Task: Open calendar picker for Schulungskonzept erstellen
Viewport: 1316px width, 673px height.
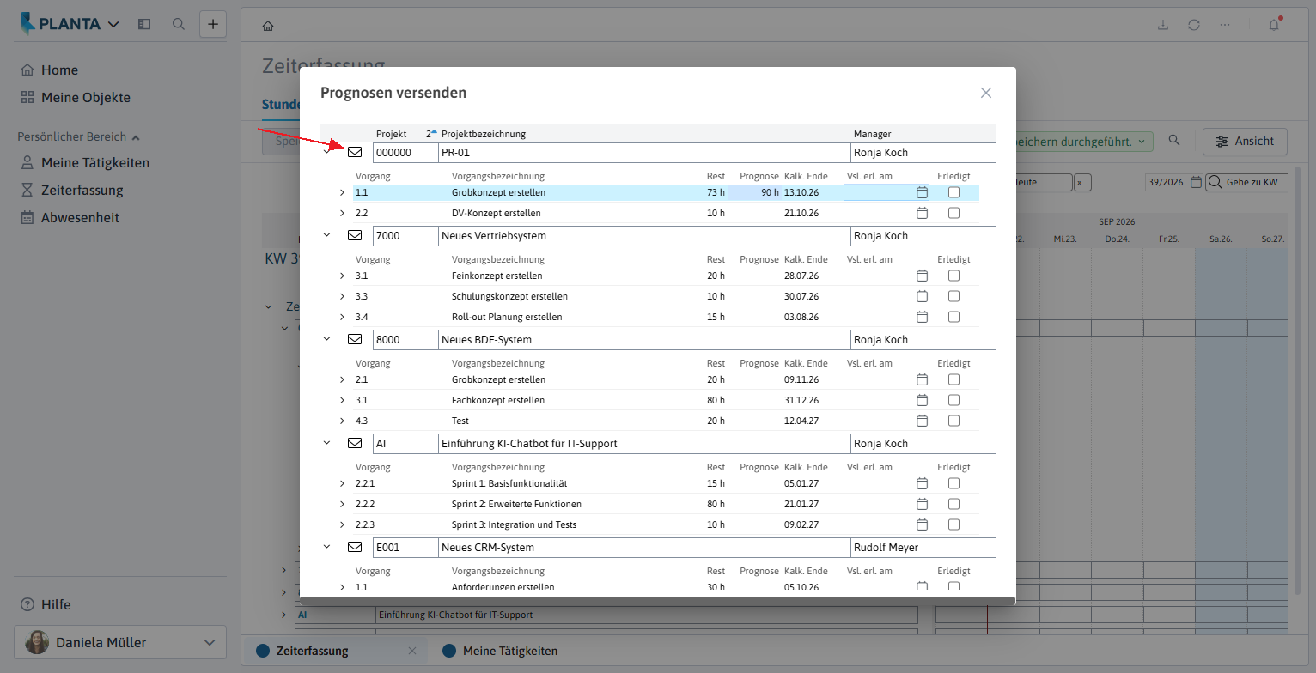Action: point(923,296)
